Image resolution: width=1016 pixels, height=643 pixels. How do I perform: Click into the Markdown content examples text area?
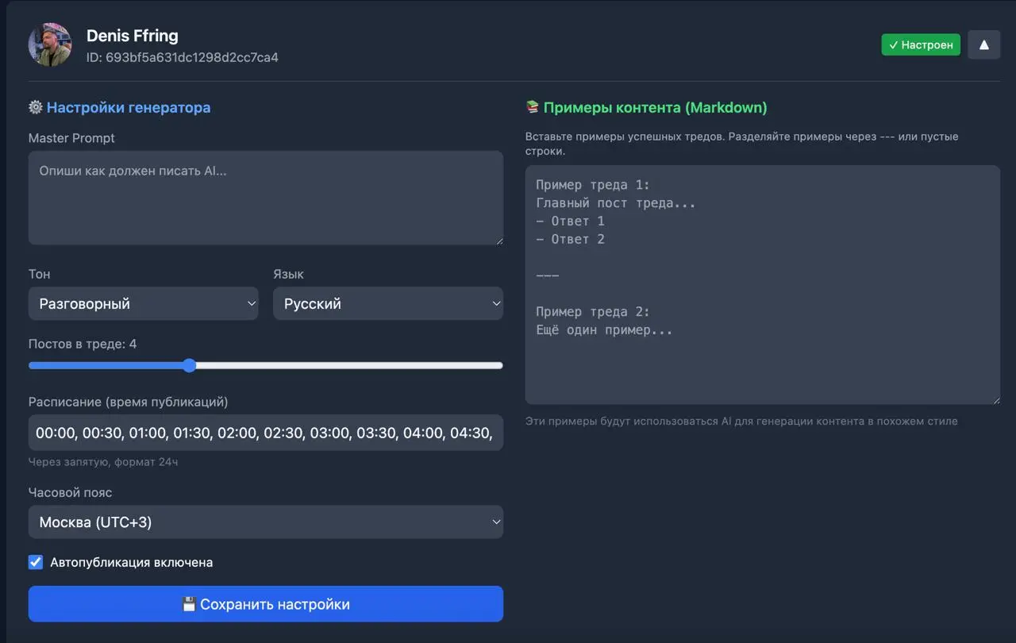[763, 285]
